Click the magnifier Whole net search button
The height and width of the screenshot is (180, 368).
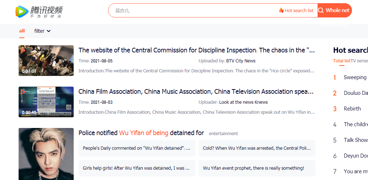coord(321,10)
